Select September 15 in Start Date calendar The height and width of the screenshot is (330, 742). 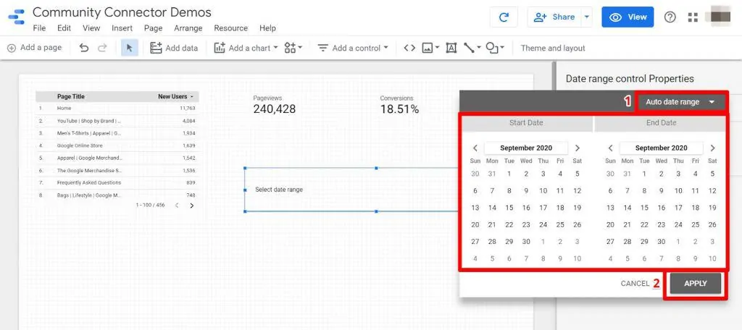(x=509, y=208)
